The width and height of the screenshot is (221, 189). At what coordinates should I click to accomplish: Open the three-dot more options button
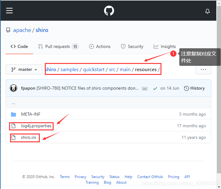coord(203,69)
